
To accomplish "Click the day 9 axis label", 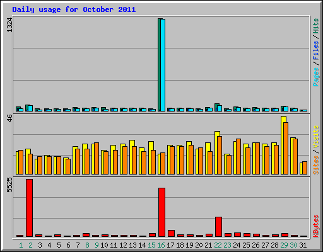I will tap(97, 245).
